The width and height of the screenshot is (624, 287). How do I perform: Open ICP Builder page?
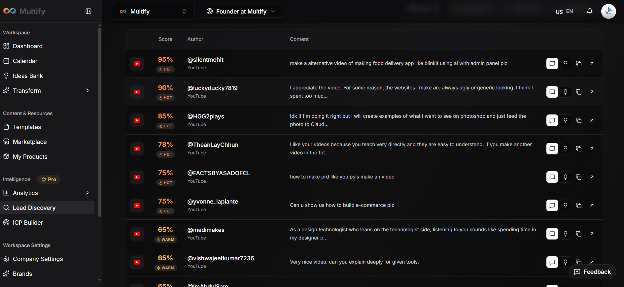pos(28,223)
